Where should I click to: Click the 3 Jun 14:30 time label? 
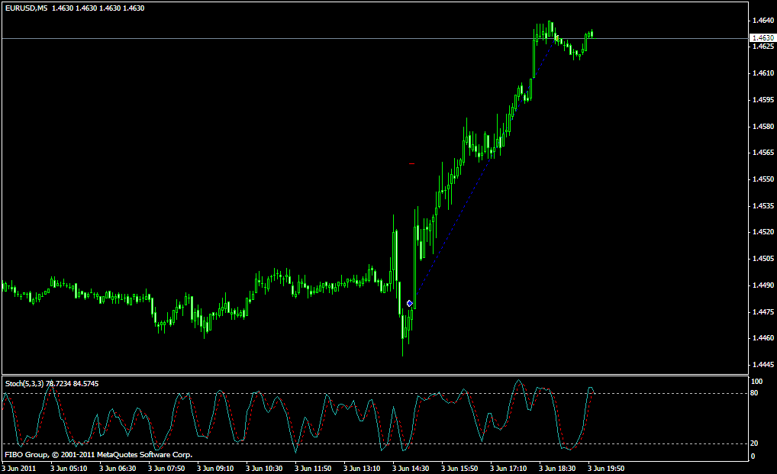click(412, 468)
